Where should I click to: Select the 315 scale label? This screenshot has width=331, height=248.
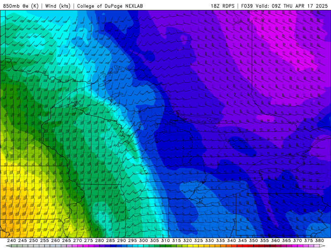[176, 241]
